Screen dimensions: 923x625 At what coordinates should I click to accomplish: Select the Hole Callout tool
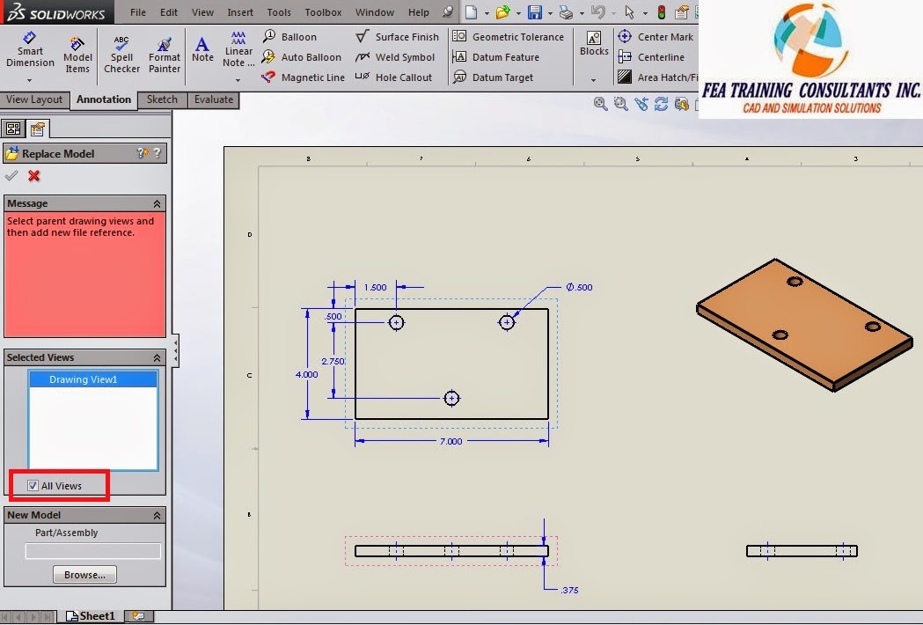pos(394,77)
